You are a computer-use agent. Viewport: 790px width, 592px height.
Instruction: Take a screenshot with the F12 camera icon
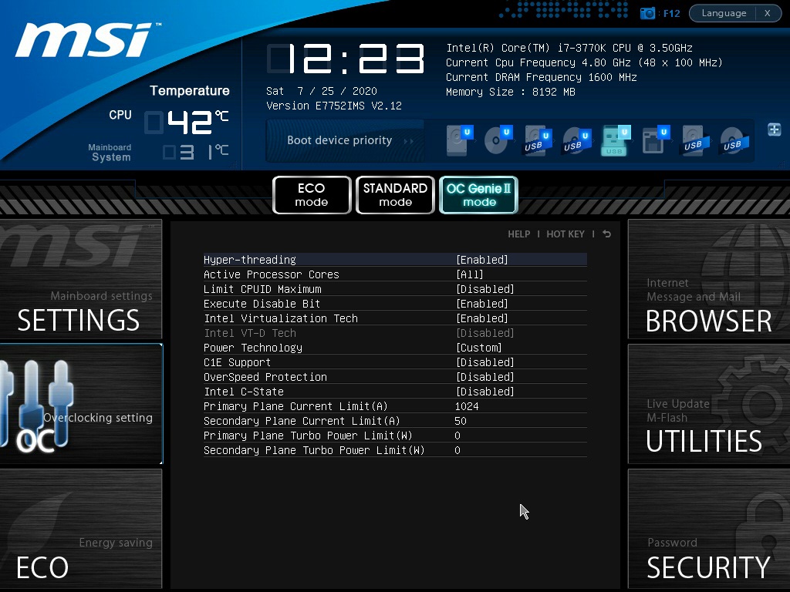pyautogui.click(x=647, y=13)
